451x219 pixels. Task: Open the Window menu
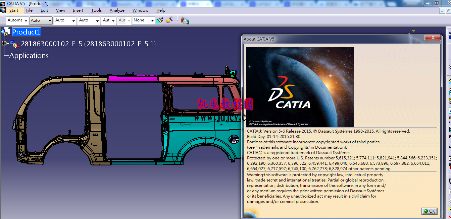click(140, 10)
